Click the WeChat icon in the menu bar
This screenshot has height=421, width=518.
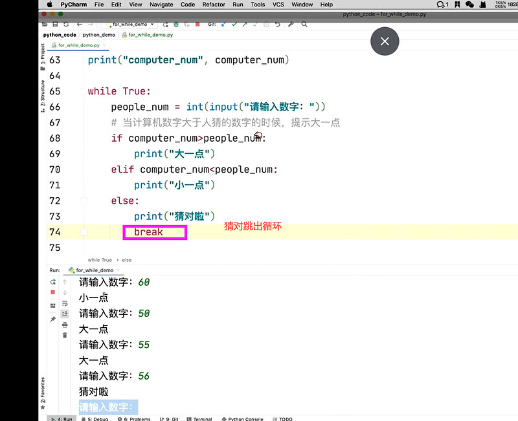click(x=469, y=5)
